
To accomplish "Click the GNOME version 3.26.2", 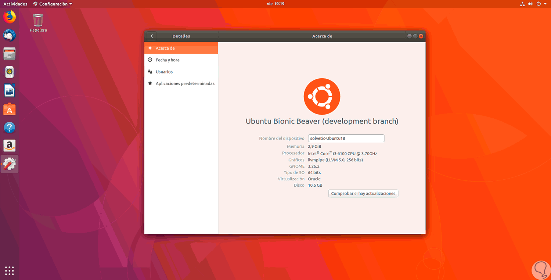I will [314, 166].
